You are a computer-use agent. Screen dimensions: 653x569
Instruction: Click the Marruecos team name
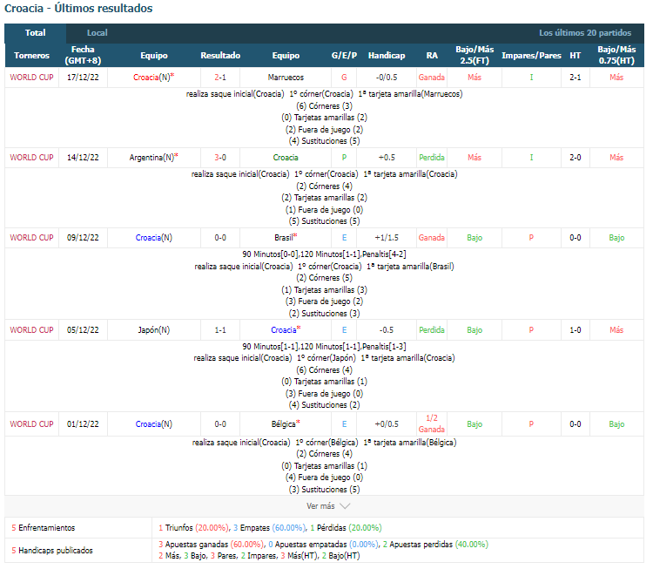[x=286, y=78]
